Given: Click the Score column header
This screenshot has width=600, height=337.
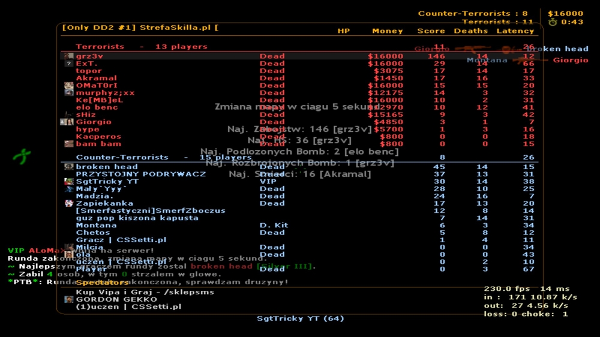Looking at the screenshot, I should coord(431,31).
